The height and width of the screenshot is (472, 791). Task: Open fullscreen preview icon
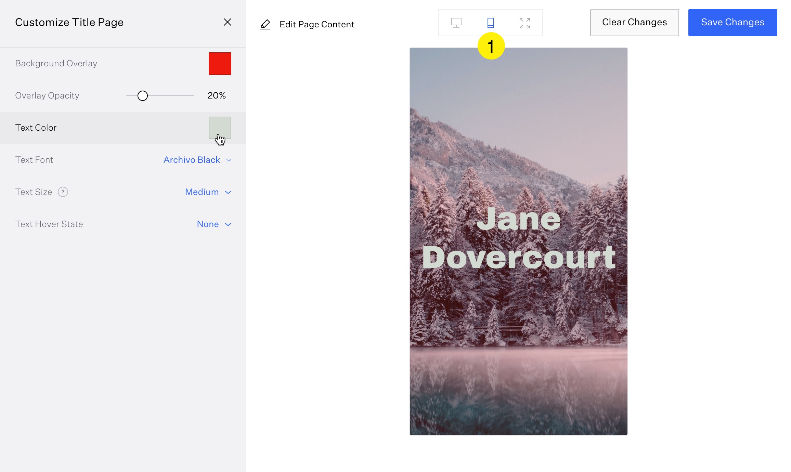coord(524,23)
